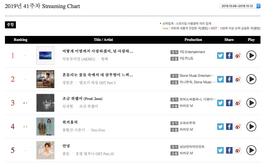Open album 호텔 델루나 OST Part.10
The width and height of the screenshot is (267, 164).
coord(95,154)
